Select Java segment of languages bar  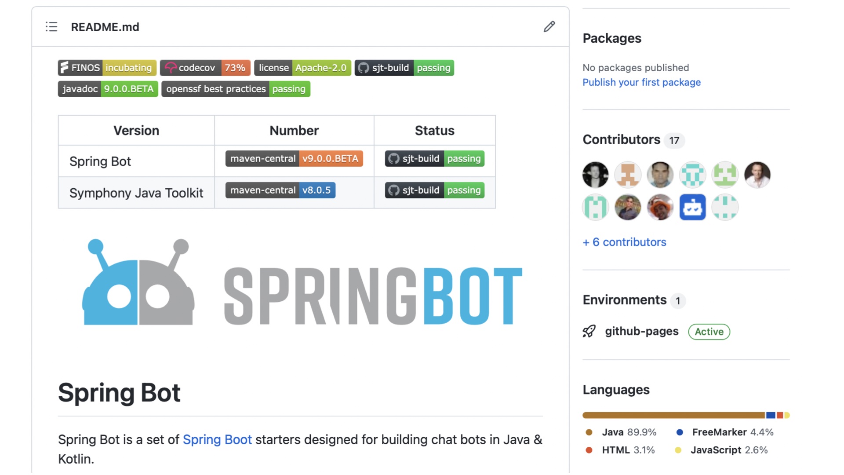tap(673, 415)
